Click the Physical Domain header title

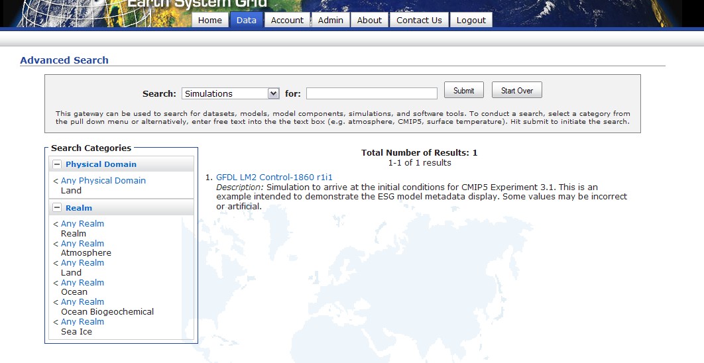[x=101, y=164]
